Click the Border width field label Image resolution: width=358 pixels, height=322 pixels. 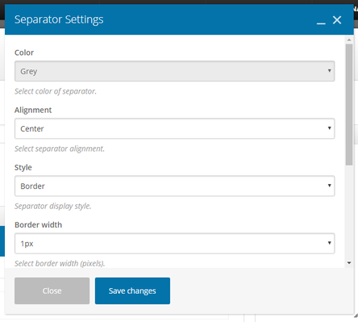click(38, 225)
